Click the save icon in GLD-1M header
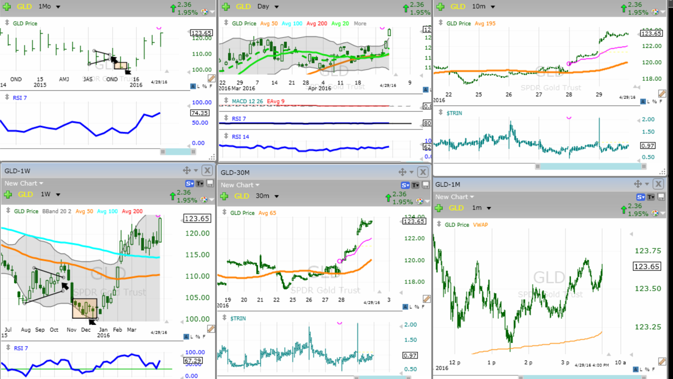Viewport: 673px width, 379px height. point(661,197)
